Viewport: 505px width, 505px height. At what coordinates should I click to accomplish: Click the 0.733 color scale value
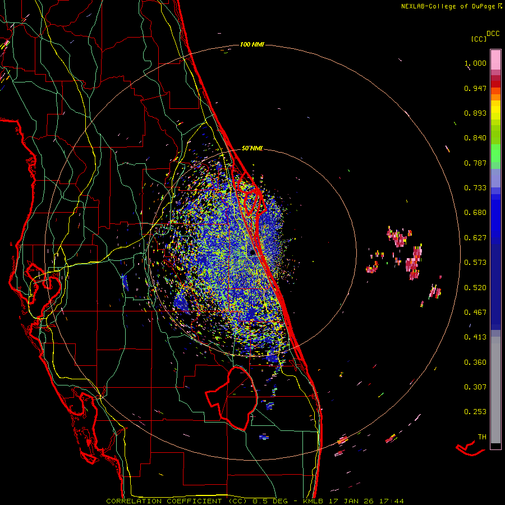pos(475,188)
